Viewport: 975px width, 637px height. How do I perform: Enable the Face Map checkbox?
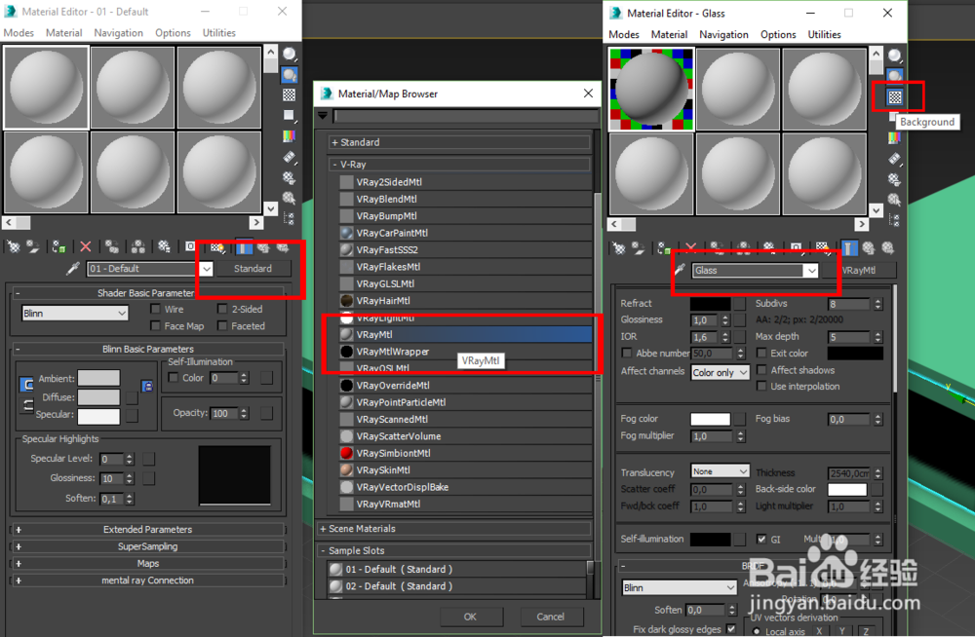155,325
